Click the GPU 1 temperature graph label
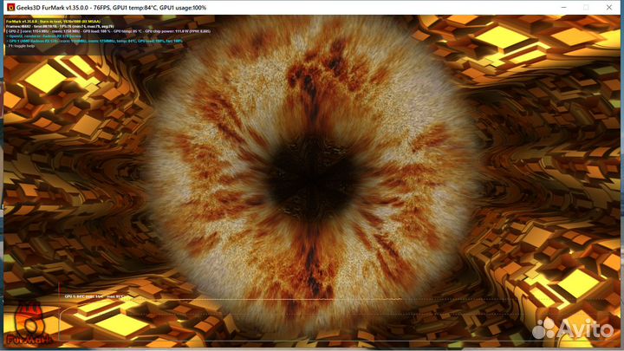Image resolution: width=624 pixels, height=351 pixels. [x=91, y=296]
